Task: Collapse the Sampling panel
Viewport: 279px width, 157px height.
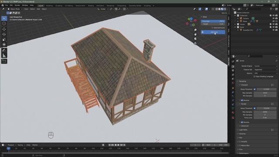Action: [x=242, y=81]
